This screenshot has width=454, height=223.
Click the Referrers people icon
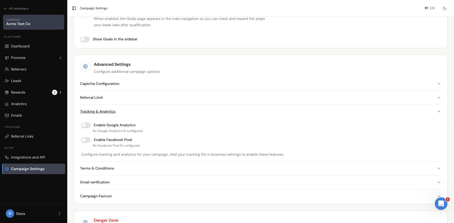point(7,69)
